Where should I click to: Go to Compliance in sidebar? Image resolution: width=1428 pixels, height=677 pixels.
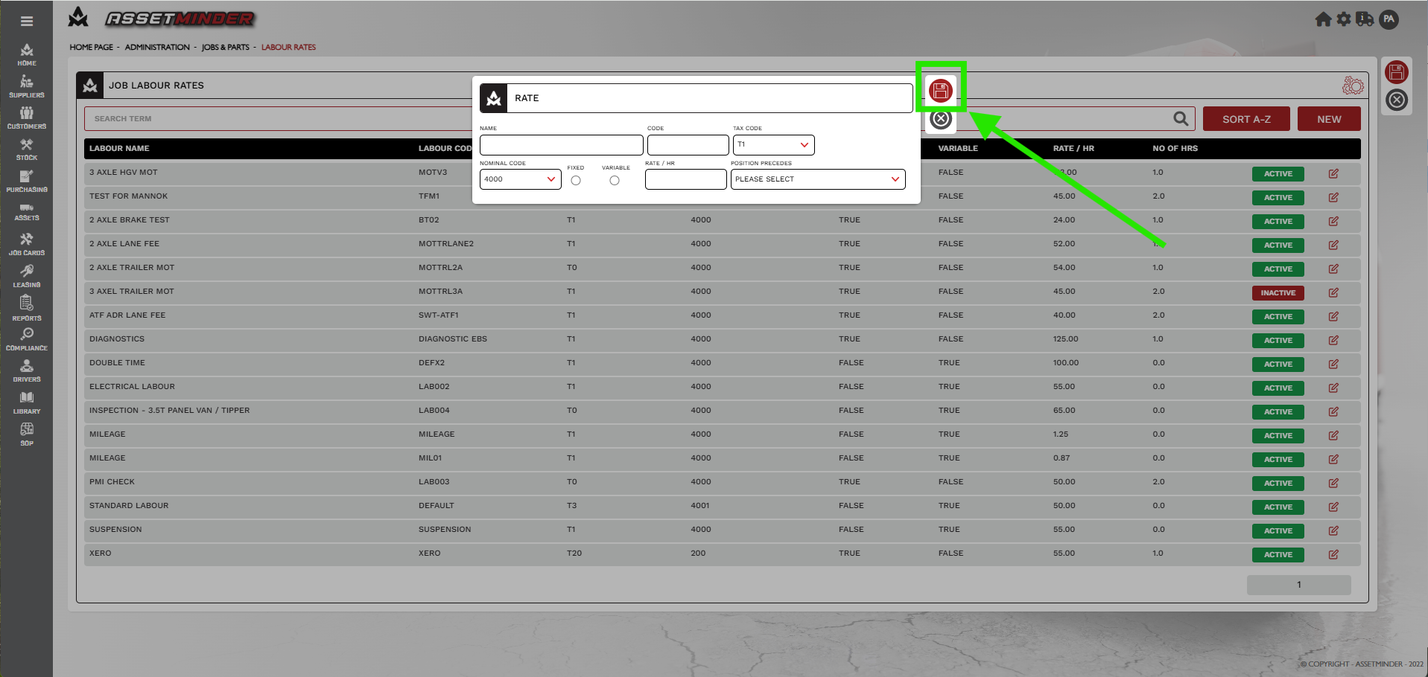27,339
